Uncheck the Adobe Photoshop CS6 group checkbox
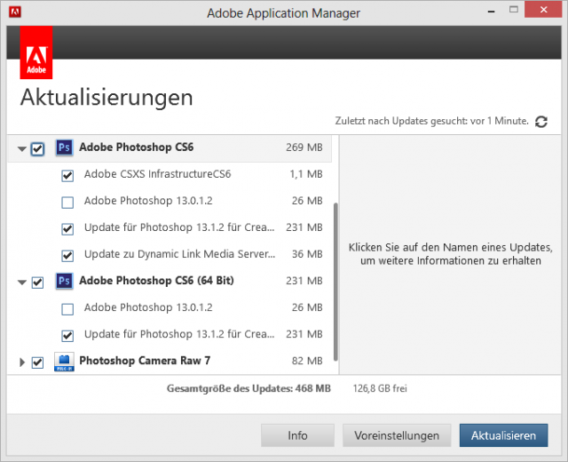 pyautogui.click(x=37, y=148)
